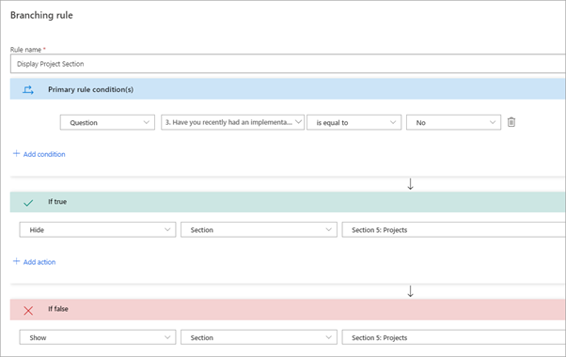Click the Rule name field containing Display Project Section

pos(288,64)
